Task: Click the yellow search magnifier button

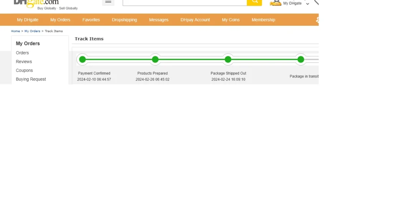Action: 254,2
